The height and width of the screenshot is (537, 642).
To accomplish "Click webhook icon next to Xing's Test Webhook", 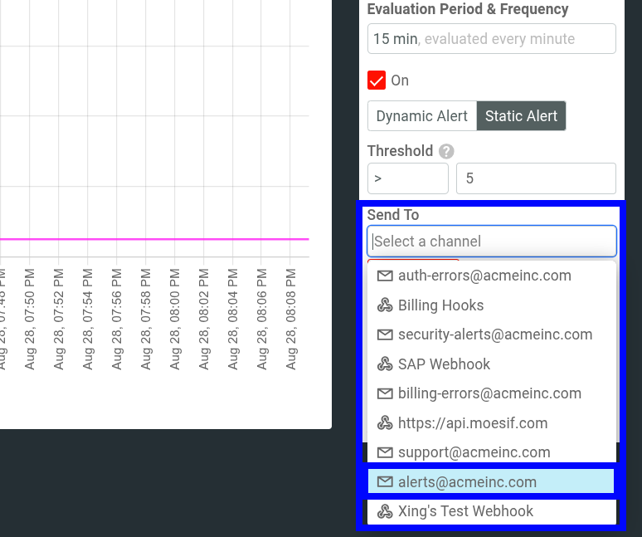I will coord(385,511).
